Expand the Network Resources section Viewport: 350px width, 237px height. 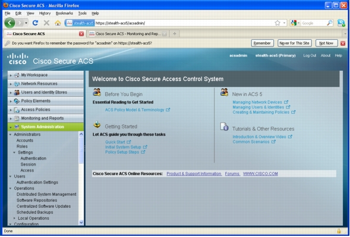click(11, 84)
